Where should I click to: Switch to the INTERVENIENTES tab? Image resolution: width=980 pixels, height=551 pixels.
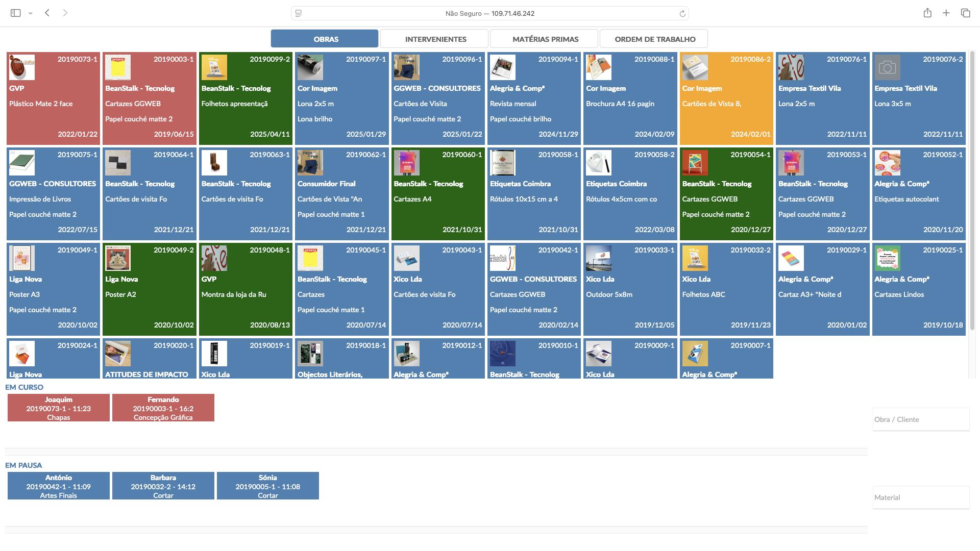[435, 39]
